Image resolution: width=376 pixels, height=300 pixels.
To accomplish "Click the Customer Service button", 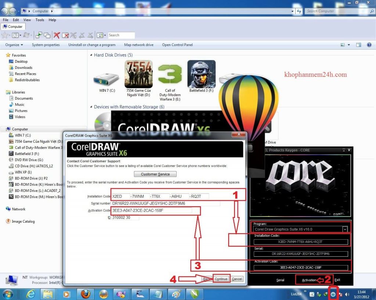I will click(x=155, y=174).
